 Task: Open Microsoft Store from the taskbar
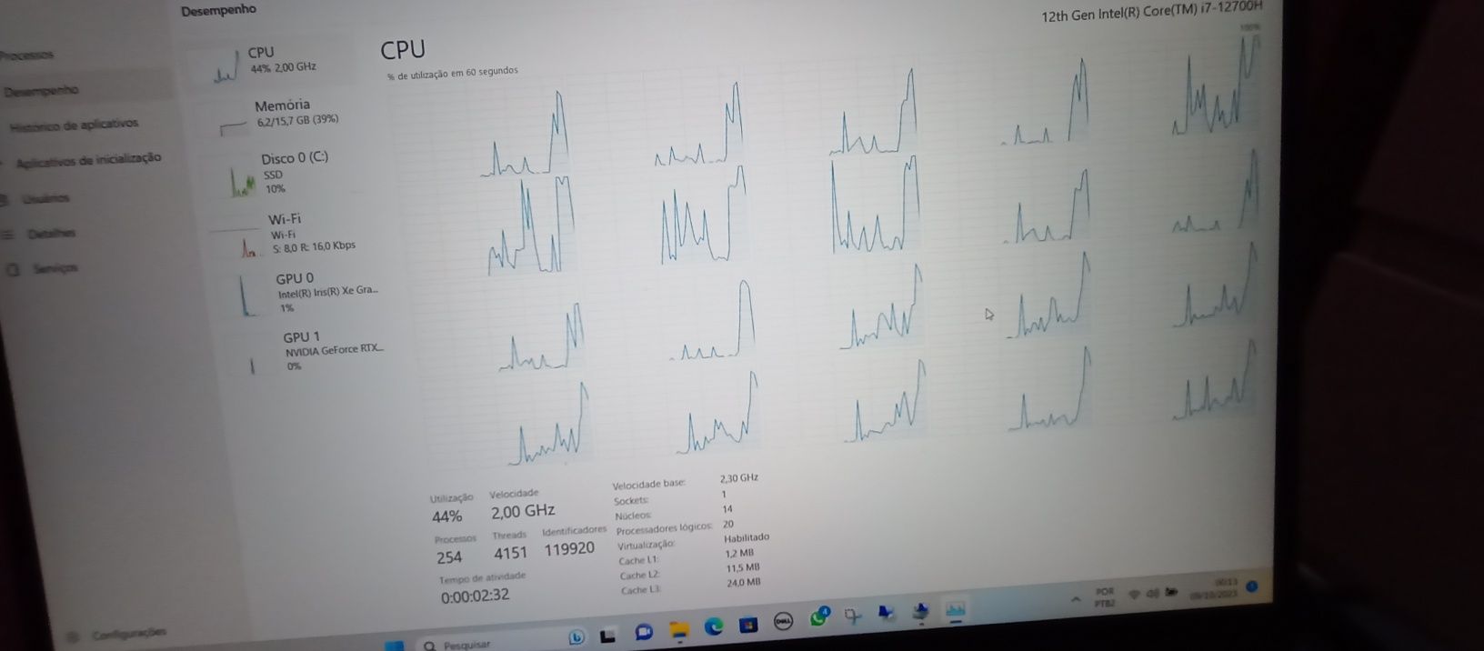click(748, 624)
